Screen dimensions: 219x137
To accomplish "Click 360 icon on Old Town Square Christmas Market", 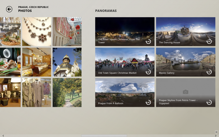I will pos(148,72).
